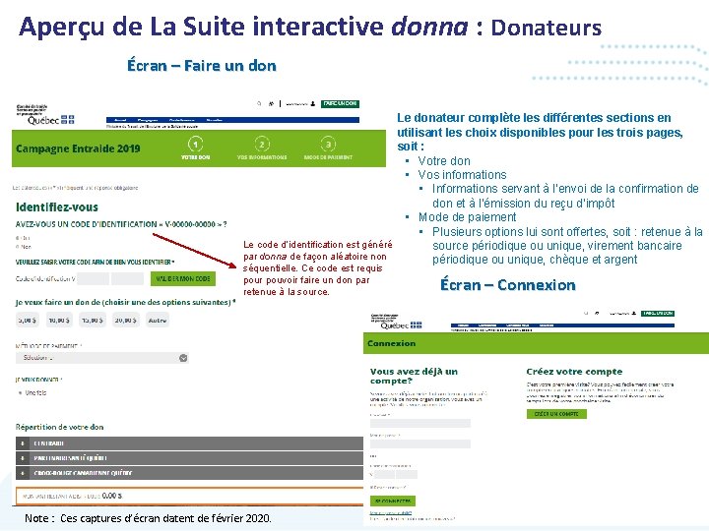Choose the Autre donation amount
The height and width of the screenshot is (531, 709).
[158, 321]
